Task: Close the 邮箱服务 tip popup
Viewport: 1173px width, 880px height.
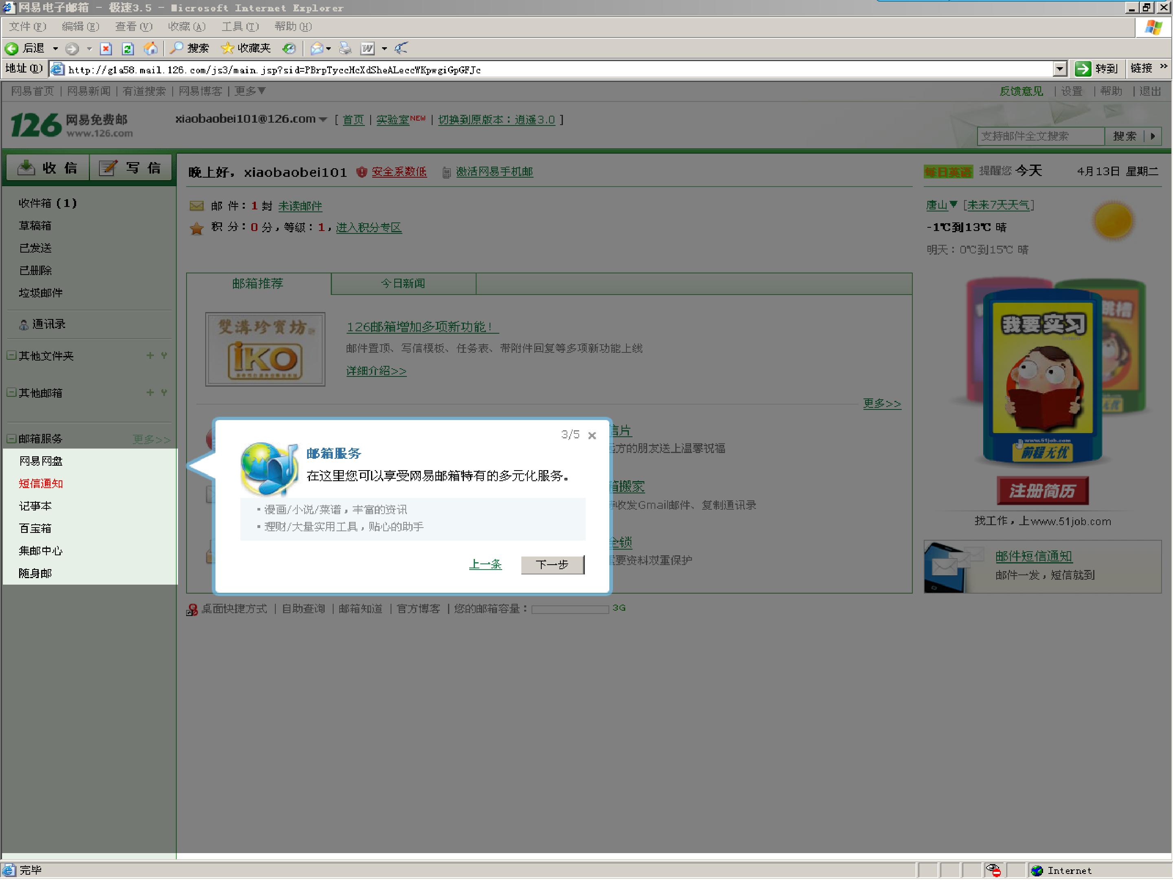Action: tap(592, 436)
